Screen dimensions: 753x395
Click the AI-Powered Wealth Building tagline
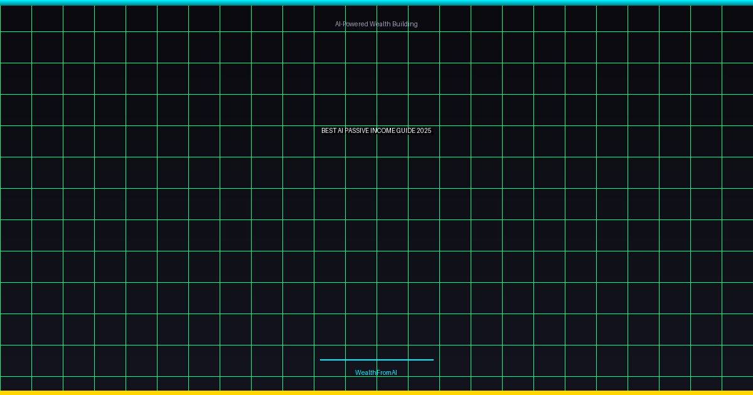[x=376, y=24]
